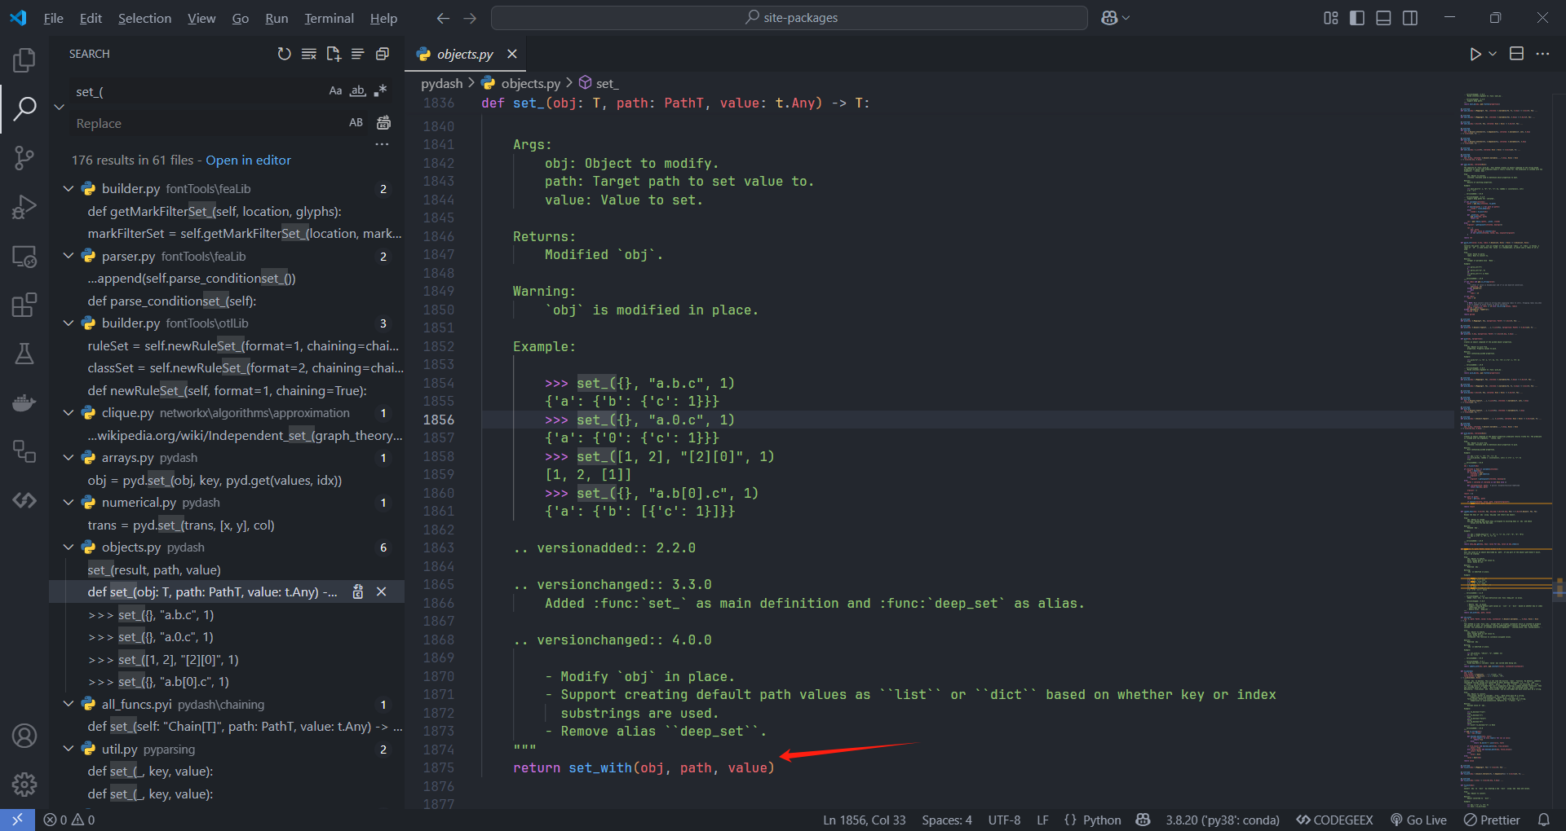This screenshot has height=831, width=1566.
Task: Click the Replace input field
Action: (x=204, y=123)
